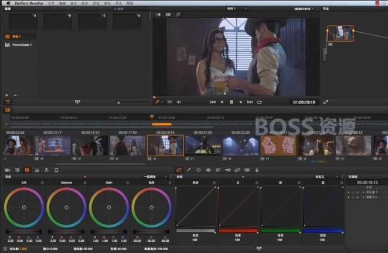Open the Blur palette icon
Image resolution: width=388 pixels, height=253 pixels.
tap(218, 170)
